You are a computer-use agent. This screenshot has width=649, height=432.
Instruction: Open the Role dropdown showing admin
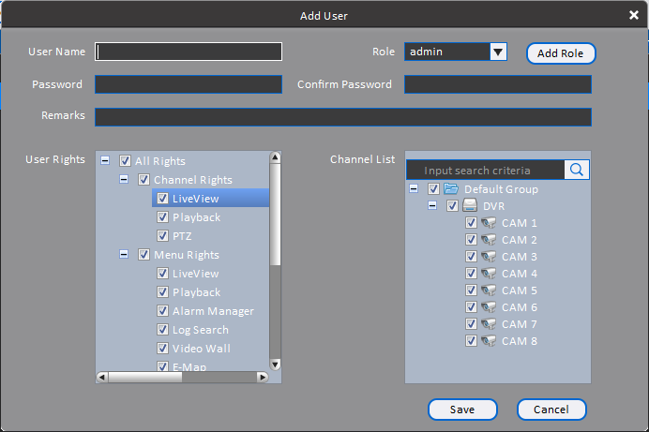point(498,52)
